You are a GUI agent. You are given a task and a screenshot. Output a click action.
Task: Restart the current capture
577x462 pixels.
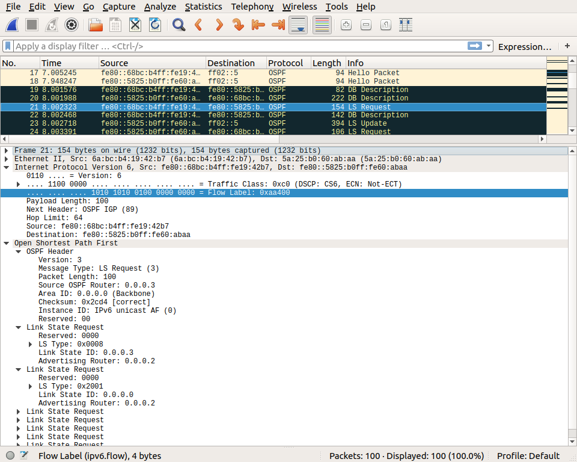coord(52,25)
